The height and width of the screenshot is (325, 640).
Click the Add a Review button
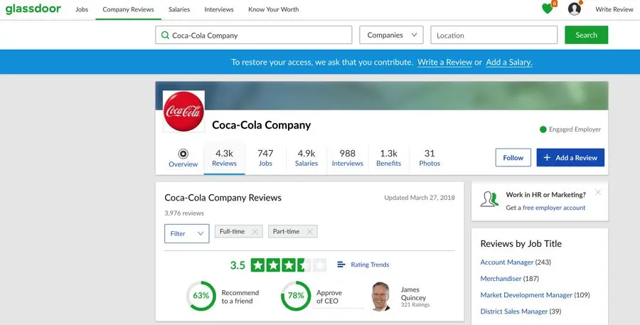(570, 158)
